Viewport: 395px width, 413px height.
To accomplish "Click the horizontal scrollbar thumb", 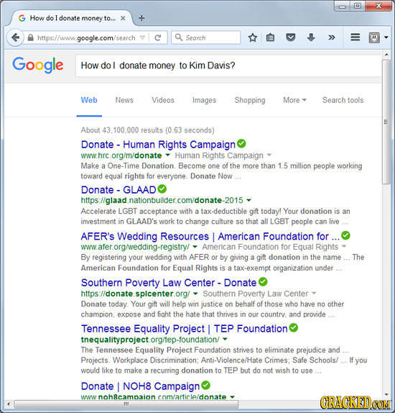I will tap(126, 404).
